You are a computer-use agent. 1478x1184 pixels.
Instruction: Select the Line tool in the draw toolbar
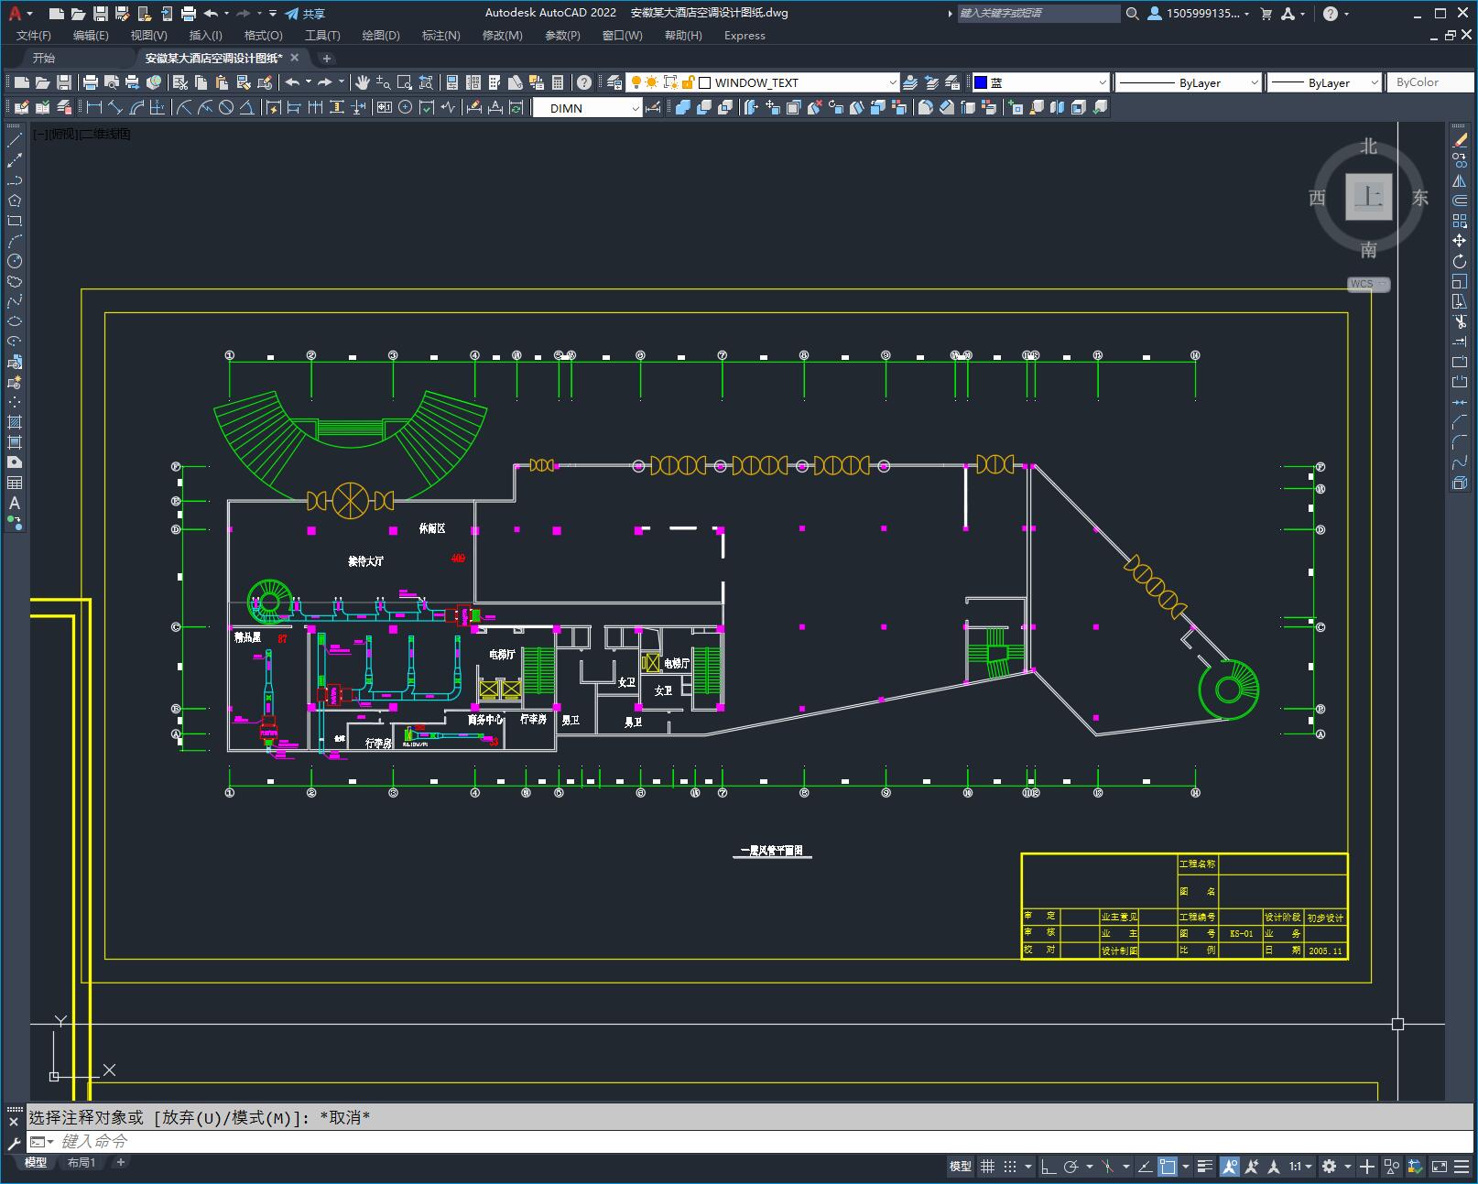click(x=15, y=140)
